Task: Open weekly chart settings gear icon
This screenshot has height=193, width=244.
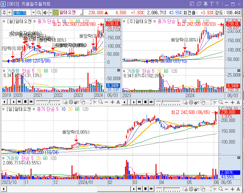Action: tap(191, 102)
